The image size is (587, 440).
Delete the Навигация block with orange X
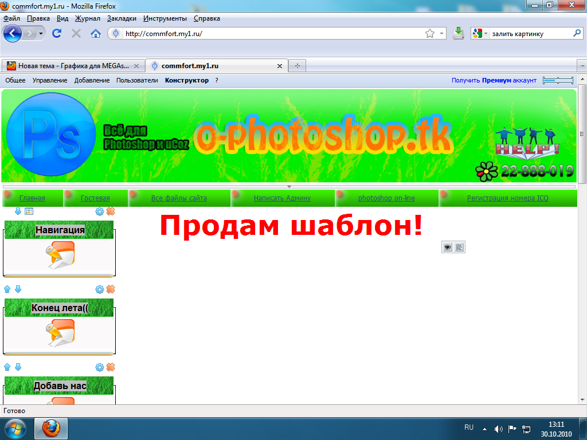point(111,211)
